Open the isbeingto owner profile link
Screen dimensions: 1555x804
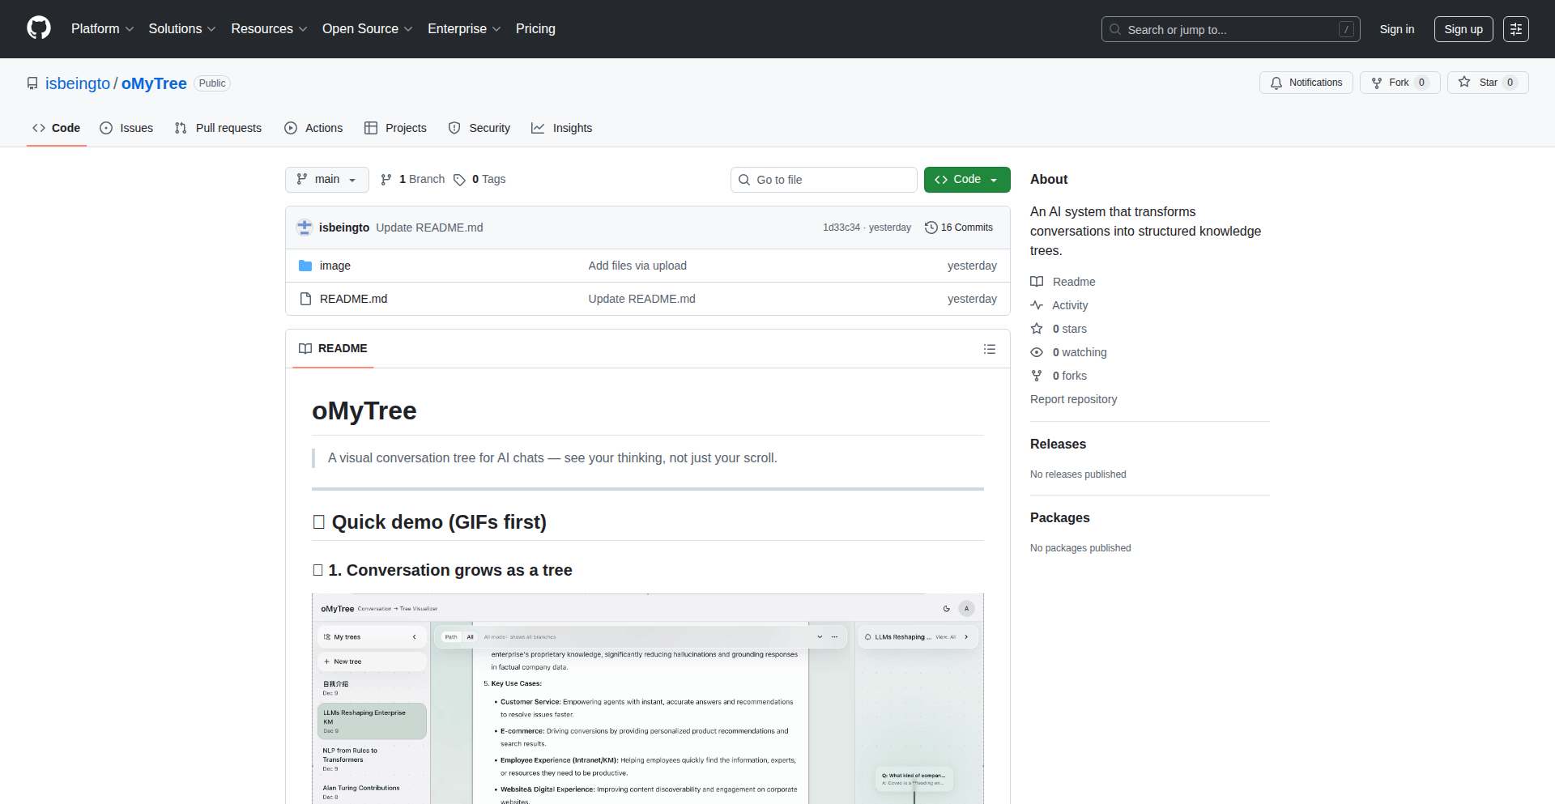(78, 83)
